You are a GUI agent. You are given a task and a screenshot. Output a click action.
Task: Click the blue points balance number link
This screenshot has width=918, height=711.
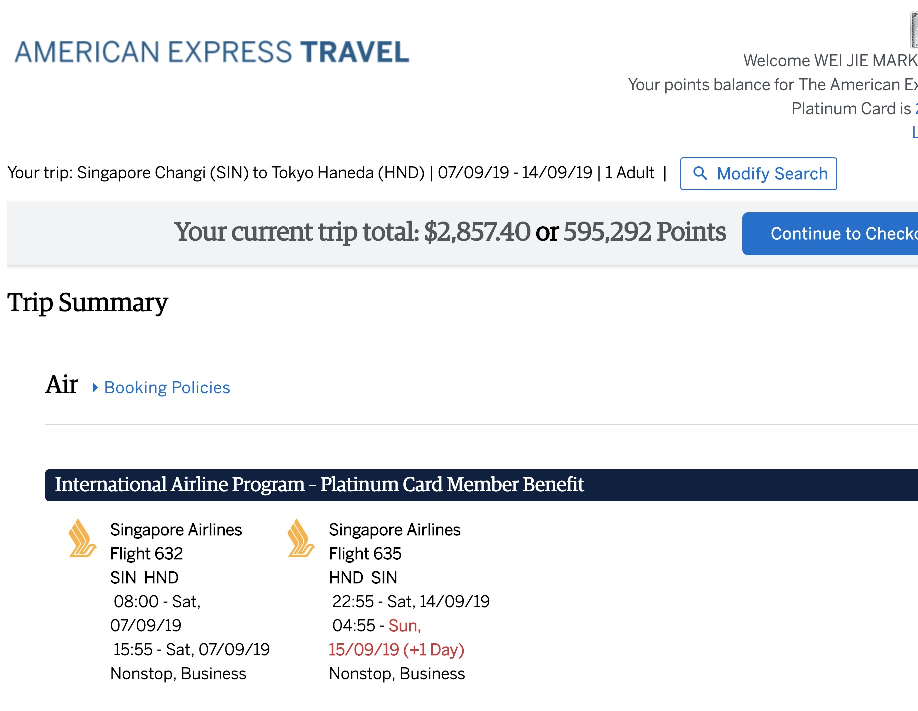(x=916, y=109)
